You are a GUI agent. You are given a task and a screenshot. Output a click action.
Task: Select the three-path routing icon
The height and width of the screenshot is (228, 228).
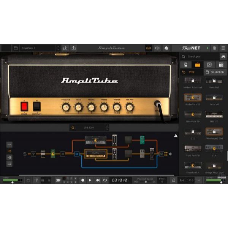[9, 157]
